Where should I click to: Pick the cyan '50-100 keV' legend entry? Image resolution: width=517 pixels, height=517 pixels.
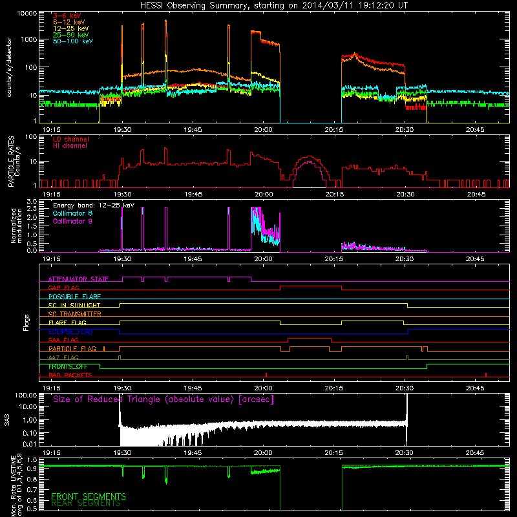[73, 41]
